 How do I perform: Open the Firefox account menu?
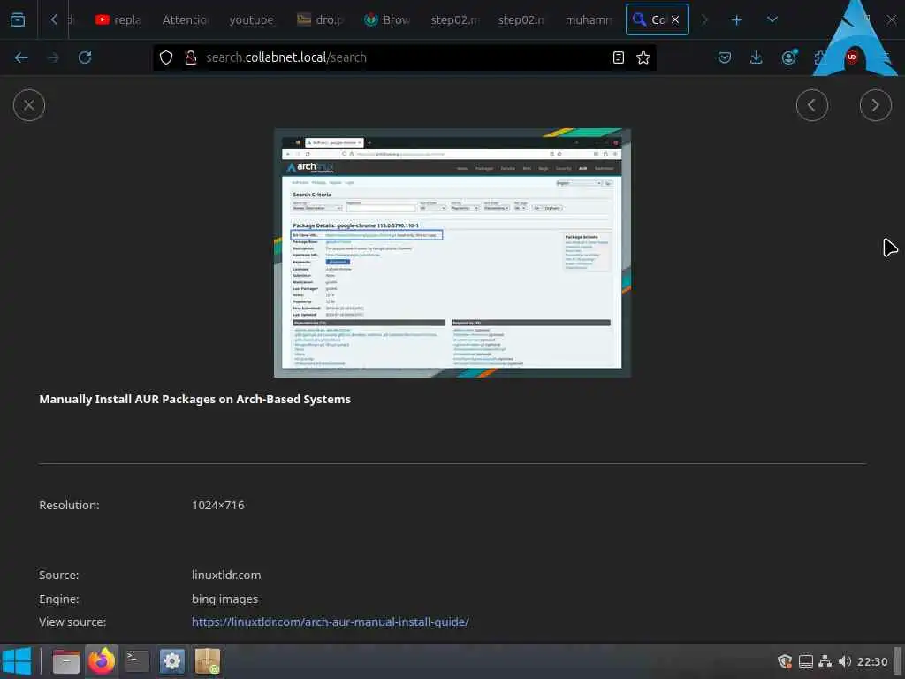click(x=788, y=57)
